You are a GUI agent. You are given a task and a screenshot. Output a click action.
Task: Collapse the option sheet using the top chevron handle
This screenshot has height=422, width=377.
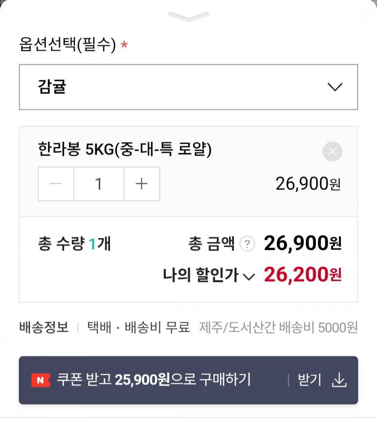point(188,17)
